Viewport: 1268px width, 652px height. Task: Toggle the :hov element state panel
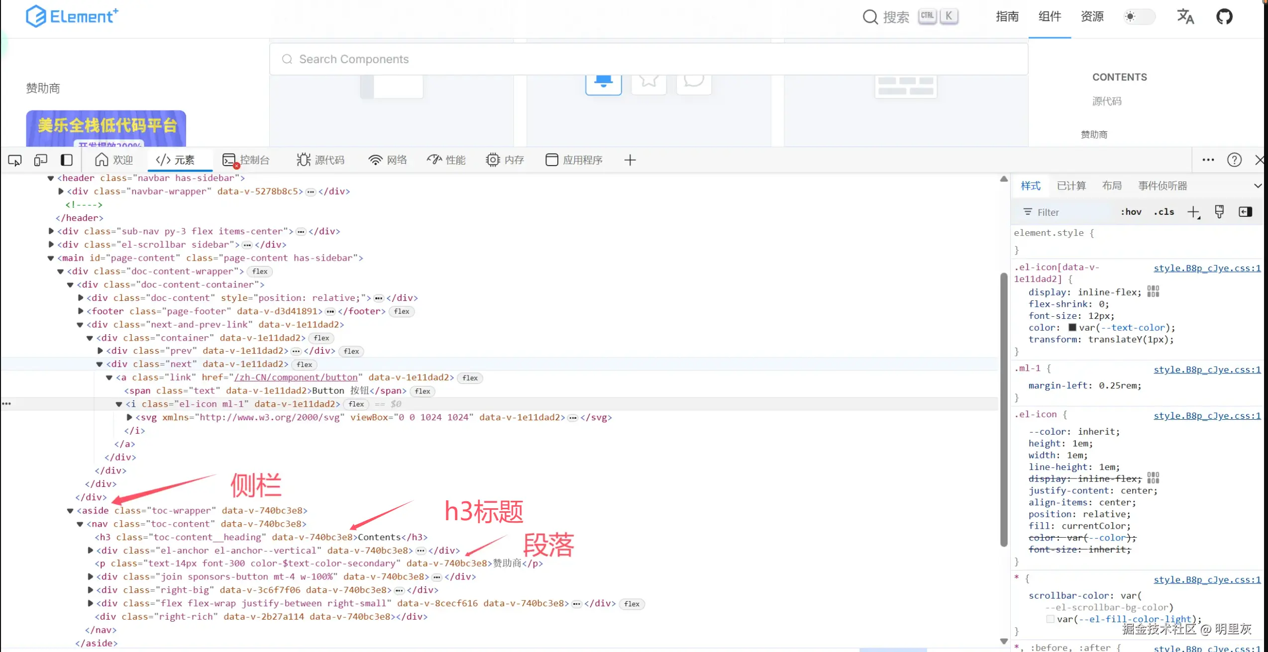(1131, 212)
